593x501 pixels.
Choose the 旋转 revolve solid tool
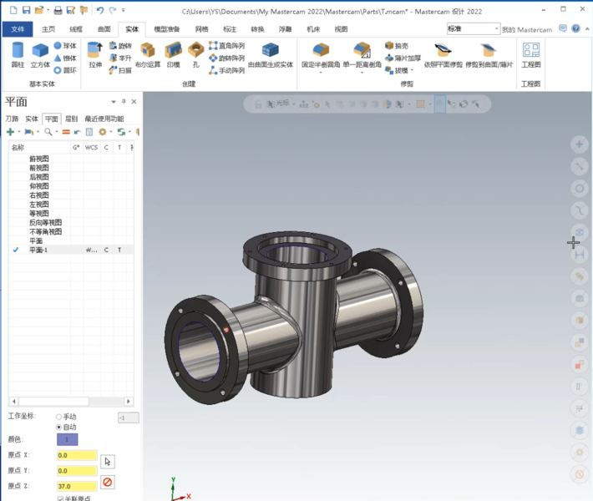click(120, 46)
